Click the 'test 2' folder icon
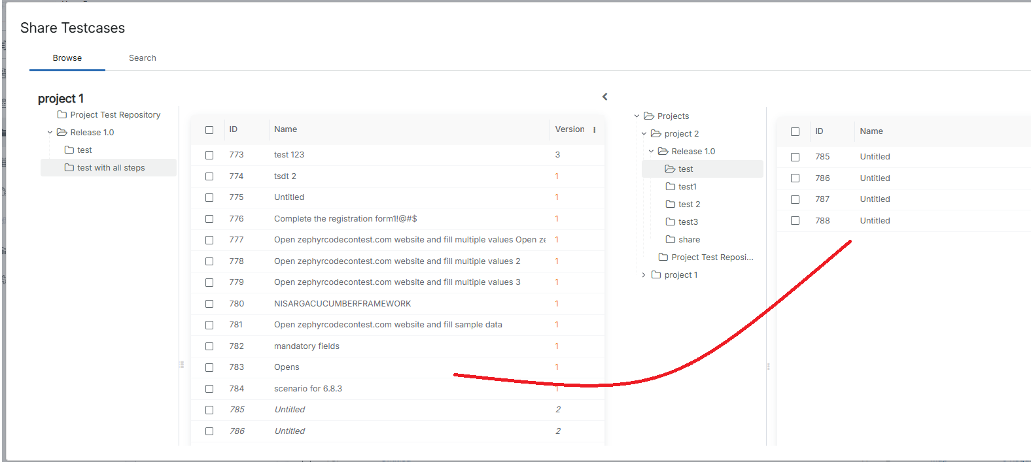This screenshot has height=462, width=1031. [671, 205]
